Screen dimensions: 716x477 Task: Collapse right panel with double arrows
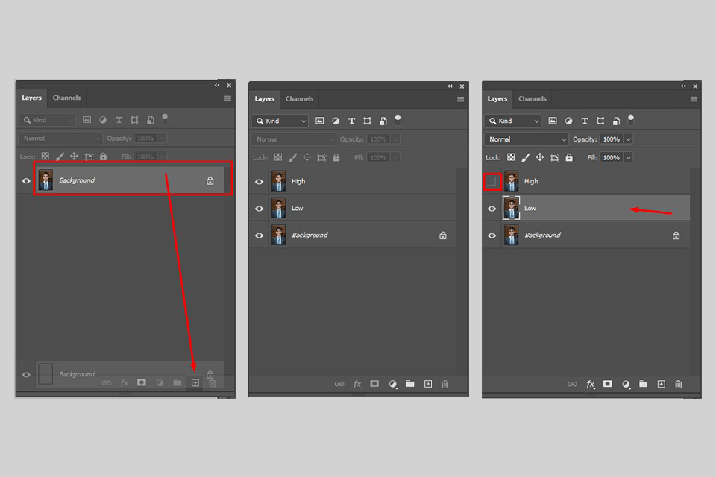[x=683, y=86]
